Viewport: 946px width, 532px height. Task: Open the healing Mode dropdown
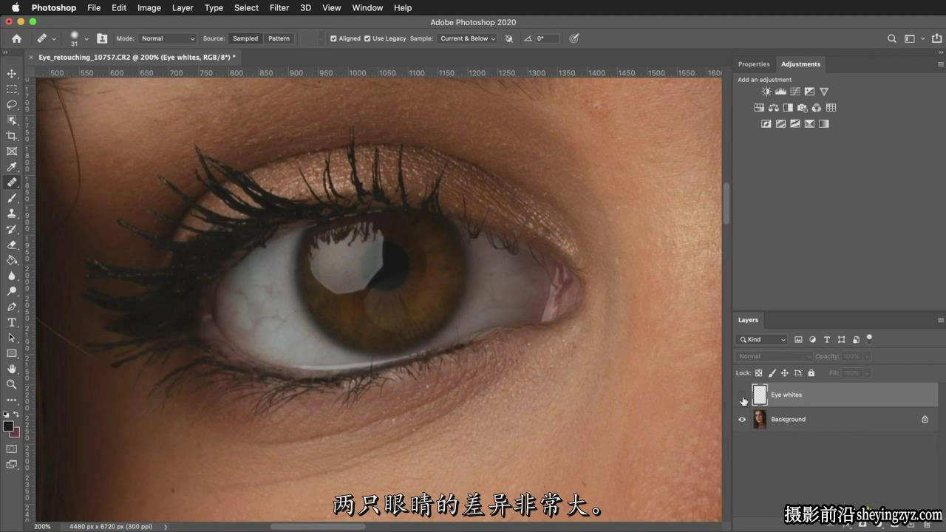(x=168, y=38)
